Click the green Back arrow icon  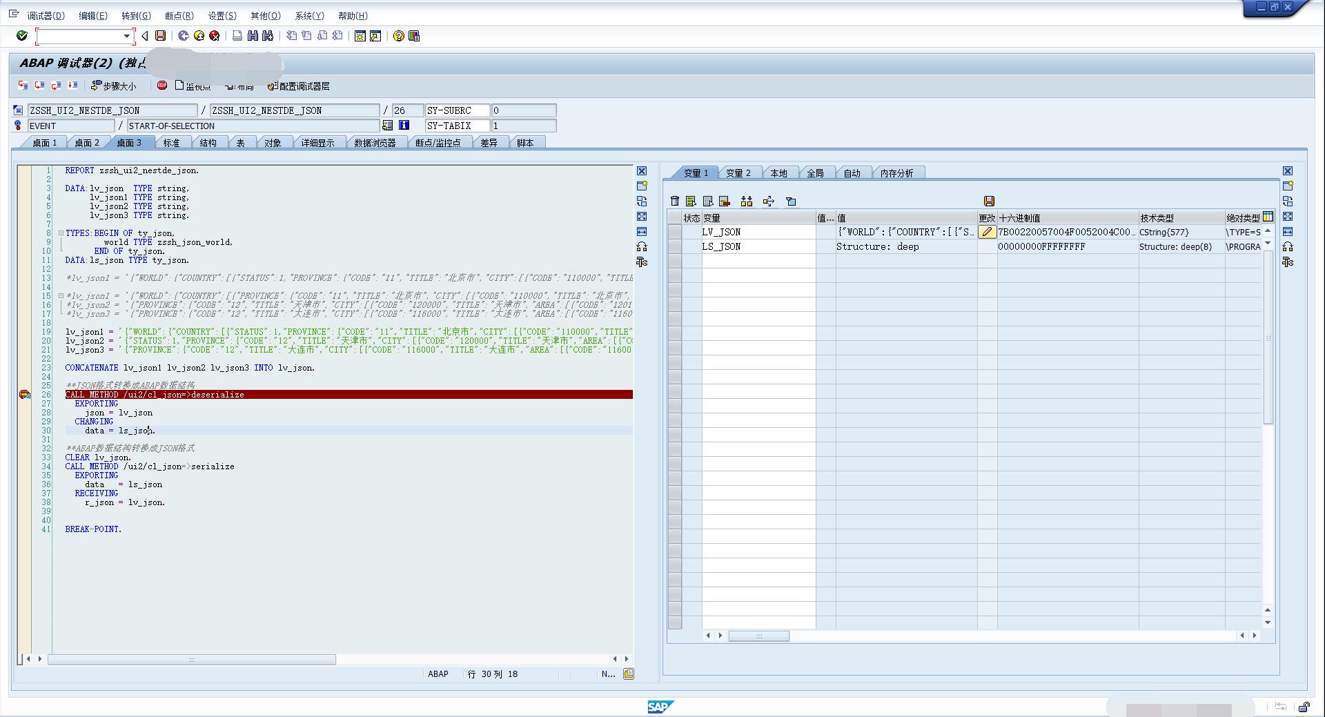click(184, 36)
